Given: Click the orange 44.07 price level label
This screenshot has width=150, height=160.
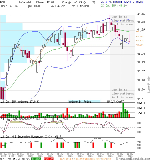Looking at the screenshot, I should (139, 31).
